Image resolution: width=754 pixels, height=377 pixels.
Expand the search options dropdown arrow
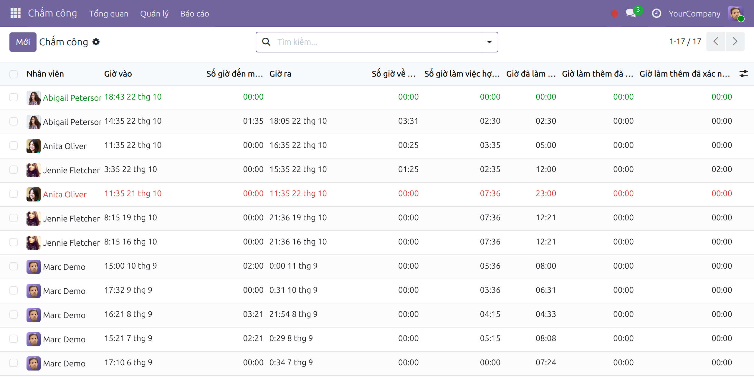pyautogui.click(x=489, y=42)
